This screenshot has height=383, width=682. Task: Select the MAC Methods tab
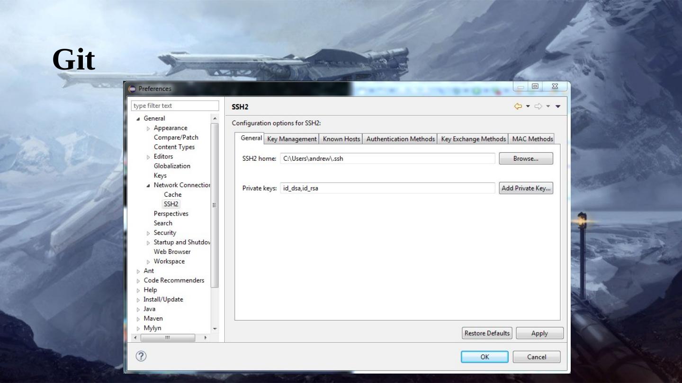click(x=532, y=139)
